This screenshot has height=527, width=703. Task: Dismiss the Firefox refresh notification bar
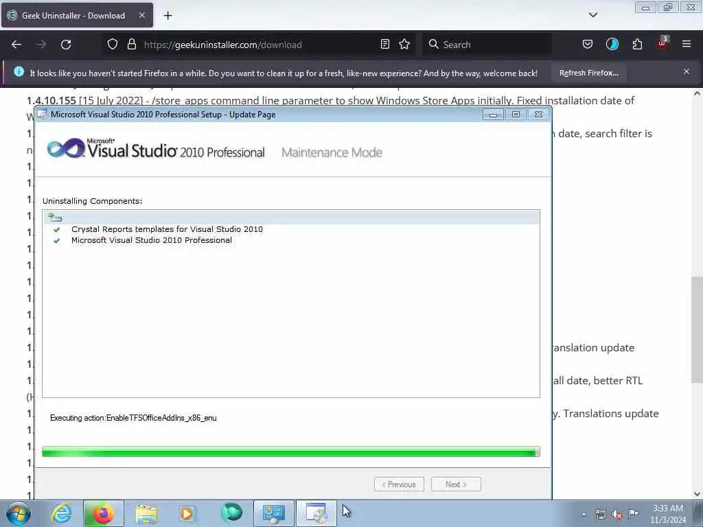click(687, 71)
